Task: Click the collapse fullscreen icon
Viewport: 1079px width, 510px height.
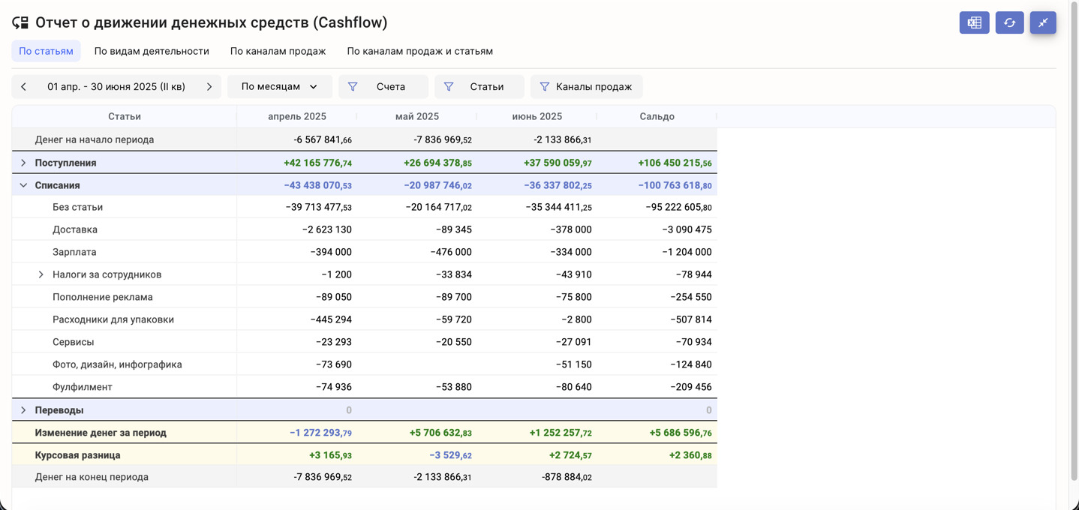Action: [1043, 22]
